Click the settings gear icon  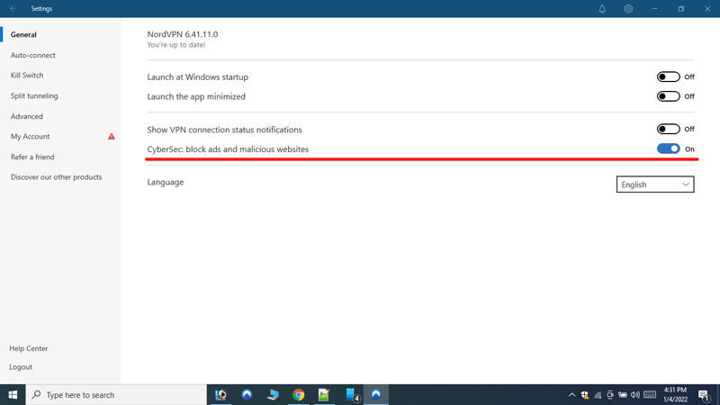(x=628, y=9)
